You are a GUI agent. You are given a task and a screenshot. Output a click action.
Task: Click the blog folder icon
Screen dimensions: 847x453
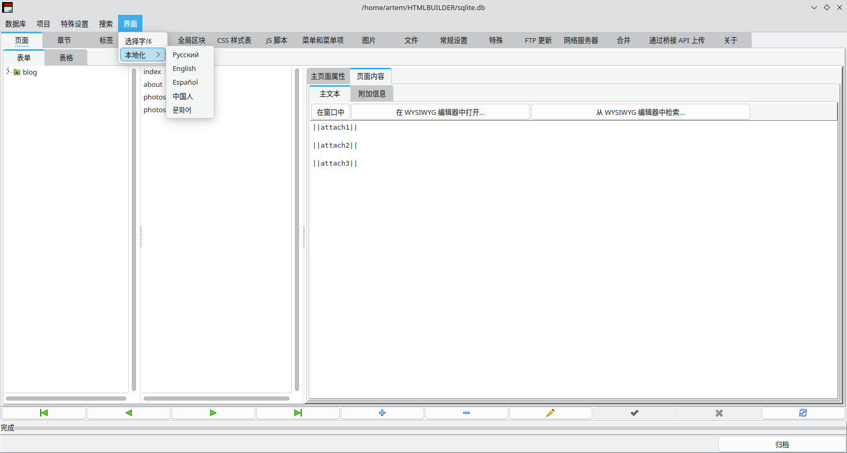tap(17, 72)
